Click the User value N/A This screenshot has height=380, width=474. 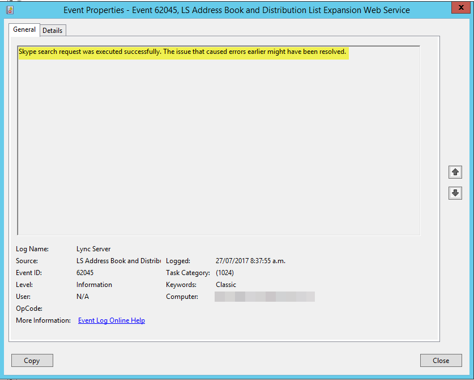(x=83, y=297)
